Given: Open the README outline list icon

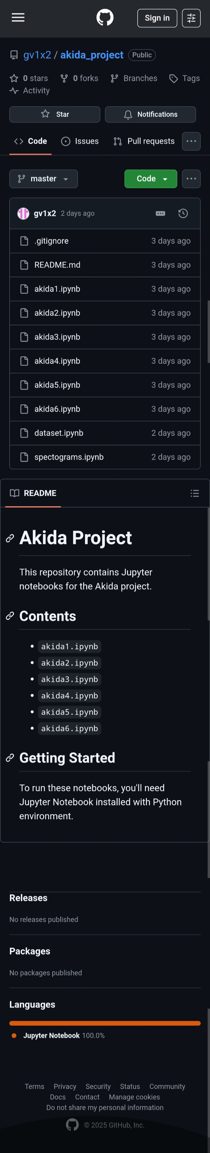Looking at the screenshot, I should pyautogui.click(x=195, y=493).
